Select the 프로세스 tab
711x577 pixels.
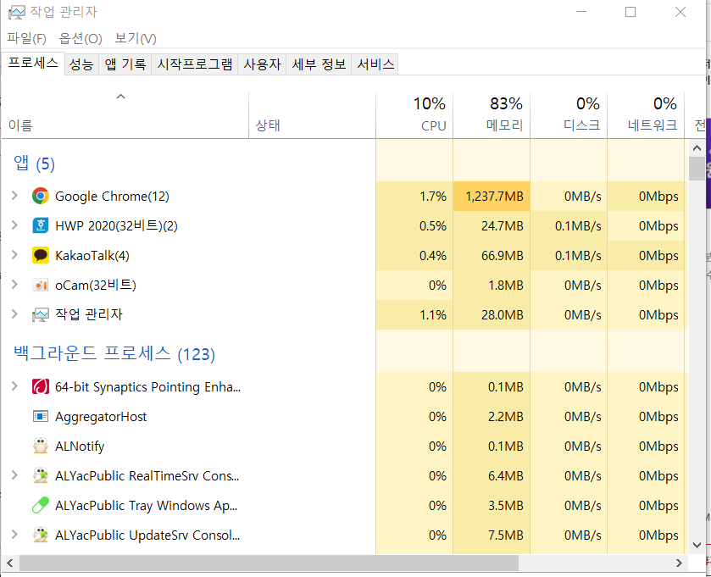pos(33,63)
